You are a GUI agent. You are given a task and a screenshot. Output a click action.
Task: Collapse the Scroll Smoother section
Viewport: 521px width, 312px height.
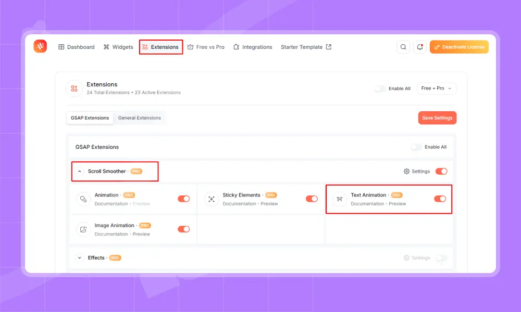click(80, 172)
